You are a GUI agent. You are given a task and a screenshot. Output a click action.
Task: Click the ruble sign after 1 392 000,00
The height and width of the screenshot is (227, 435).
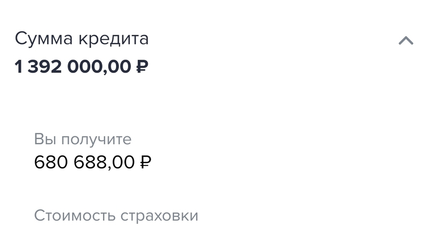tap(142, 67)
